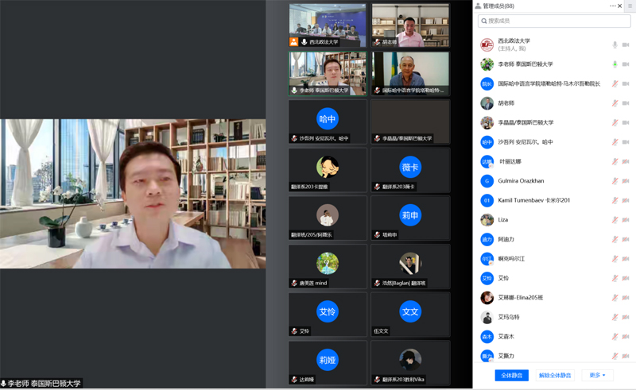Click the search magnifier icon in member search

483,21
